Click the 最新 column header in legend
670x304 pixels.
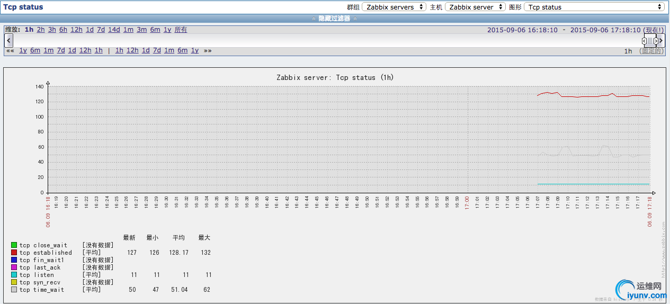click(129, 237)
